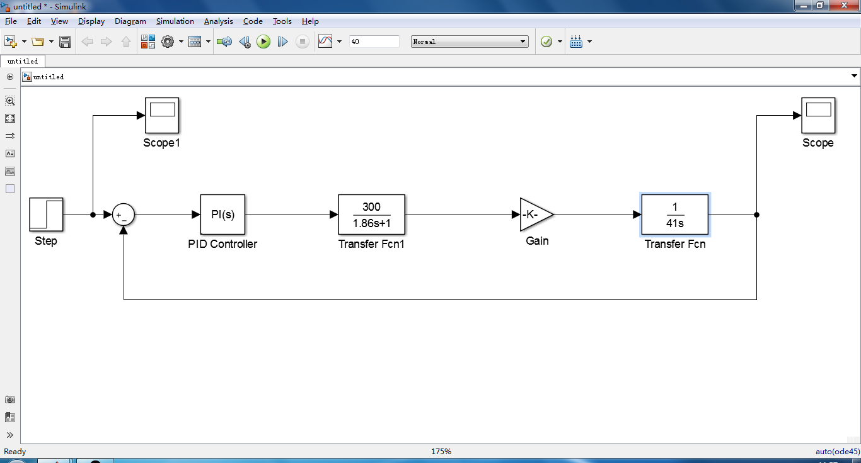The height and width of the screenshot is (463, 861).
Task: Open the Simulation menu
Action: pyautogui.click(x=175, y=21)
